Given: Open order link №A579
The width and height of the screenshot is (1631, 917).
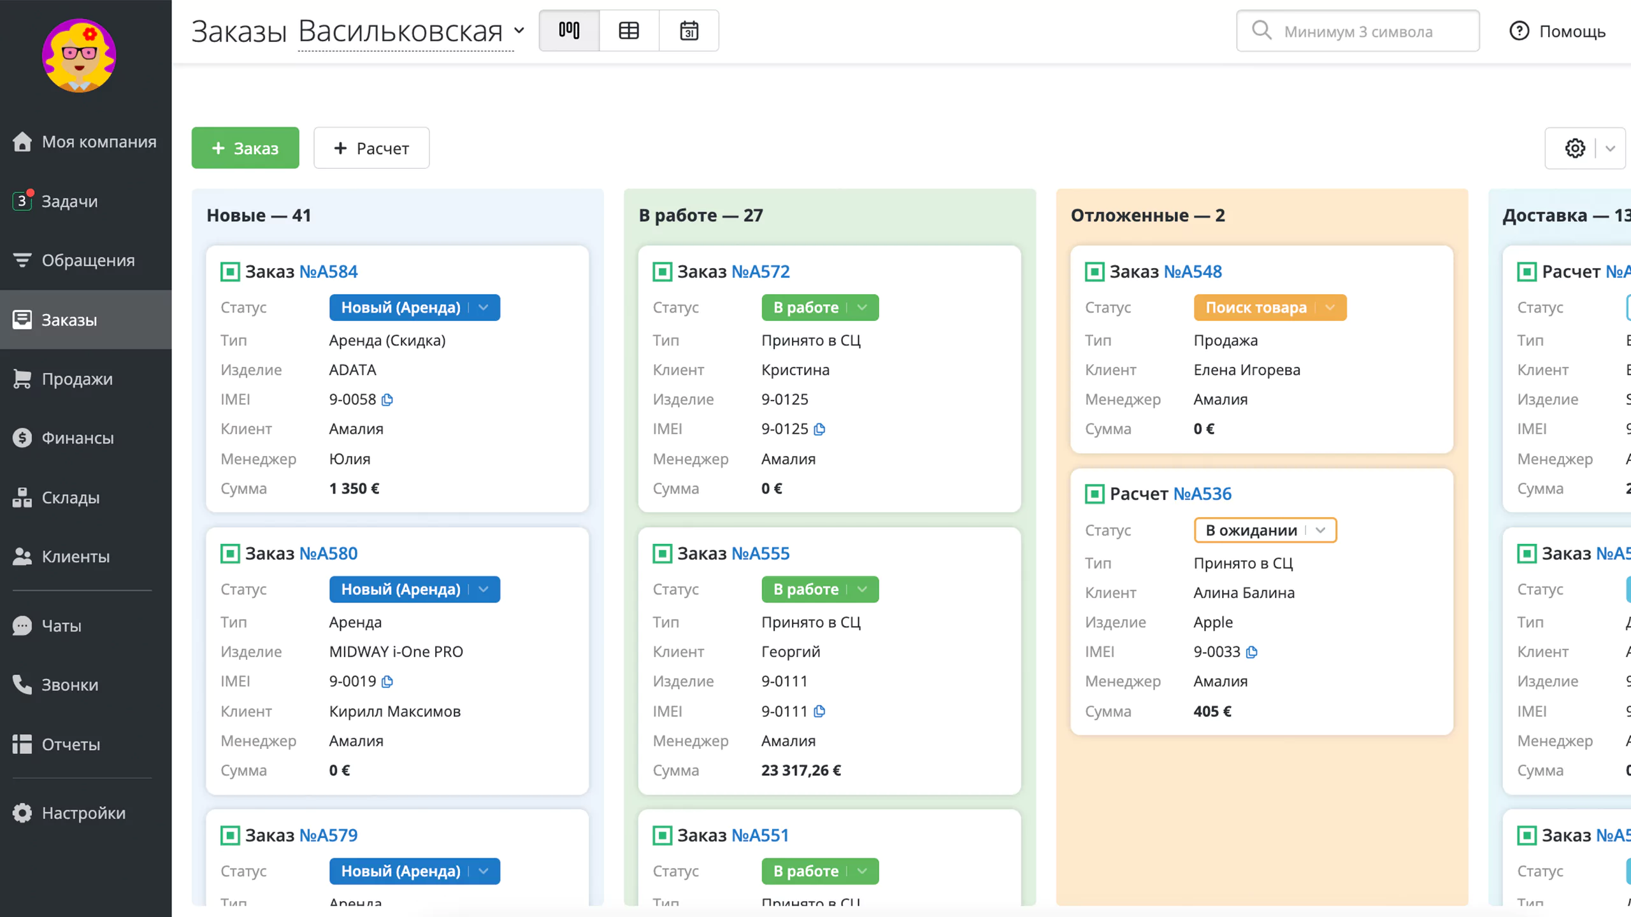Looking at the screenshot, I should [x=328, y=835].
